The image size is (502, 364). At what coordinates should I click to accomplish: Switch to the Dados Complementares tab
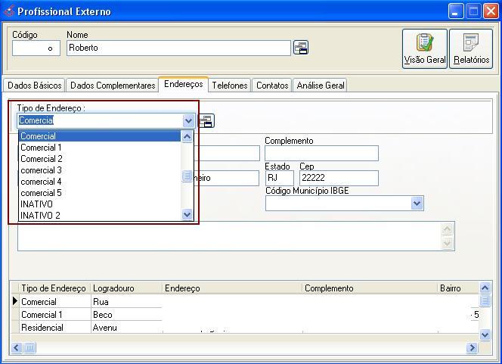[113, 86]
